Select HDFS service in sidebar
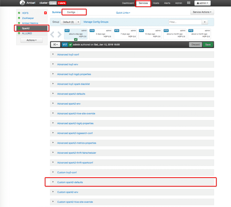The height and width of the screenshot is (207, 231). tap(25, 13)
